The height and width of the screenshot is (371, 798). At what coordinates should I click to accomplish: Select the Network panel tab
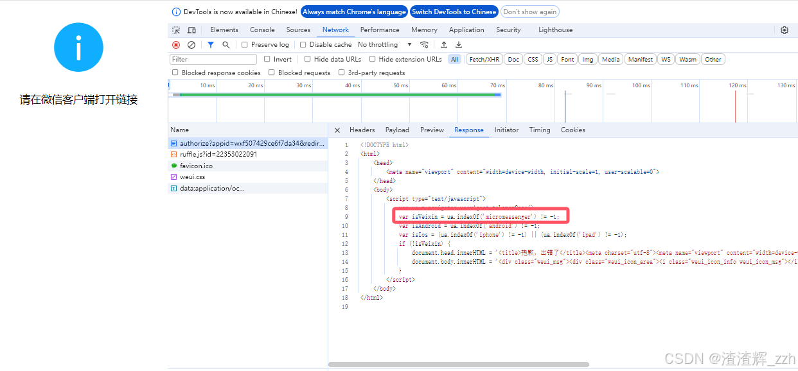[335, 30]
